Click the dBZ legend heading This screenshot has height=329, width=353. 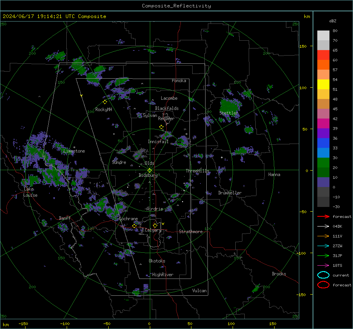[x=333, y=21]
